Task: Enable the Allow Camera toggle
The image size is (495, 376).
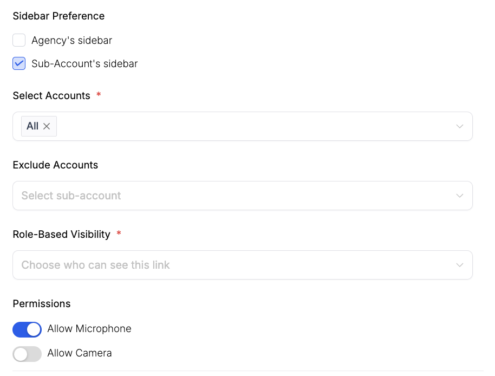Action: [x=27, y=354]
